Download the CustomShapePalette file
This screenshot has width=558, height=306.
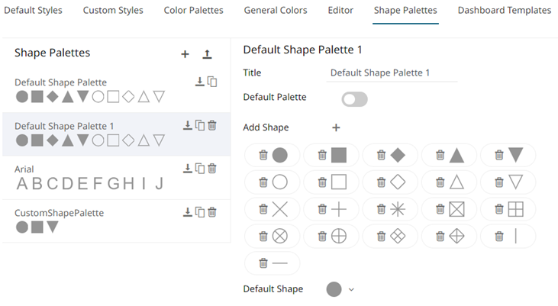tap(187, 212)
